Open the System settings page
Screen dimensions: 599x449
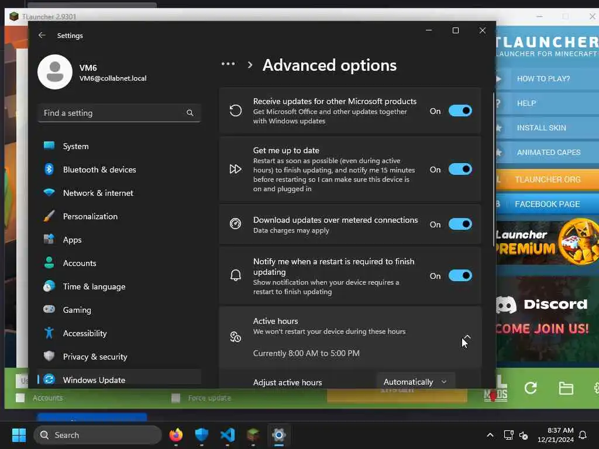click(x=119, y=146)
